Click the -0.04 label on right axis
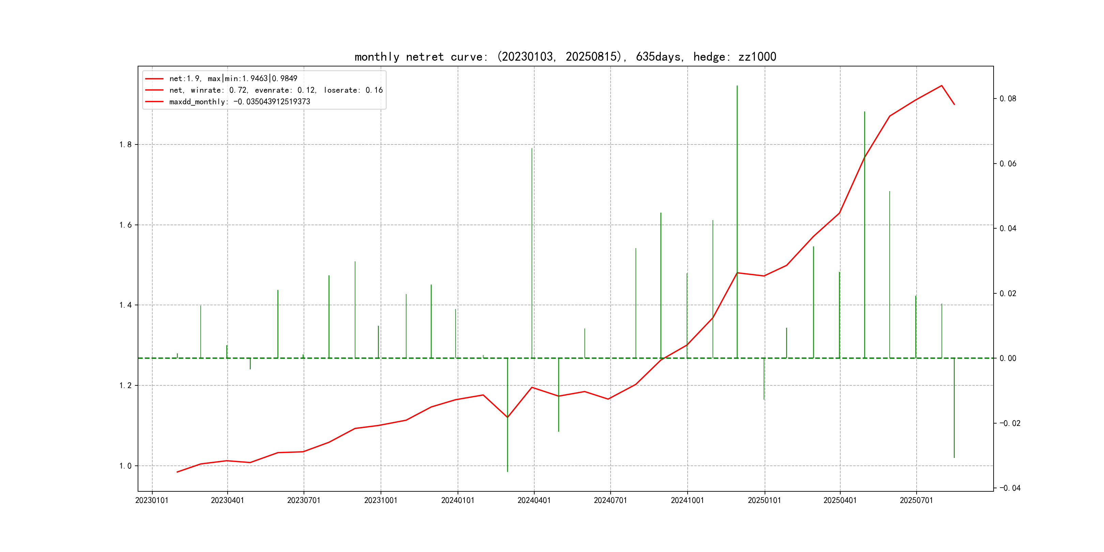Screen dimensions: 1104x552 coord(1010,488)
